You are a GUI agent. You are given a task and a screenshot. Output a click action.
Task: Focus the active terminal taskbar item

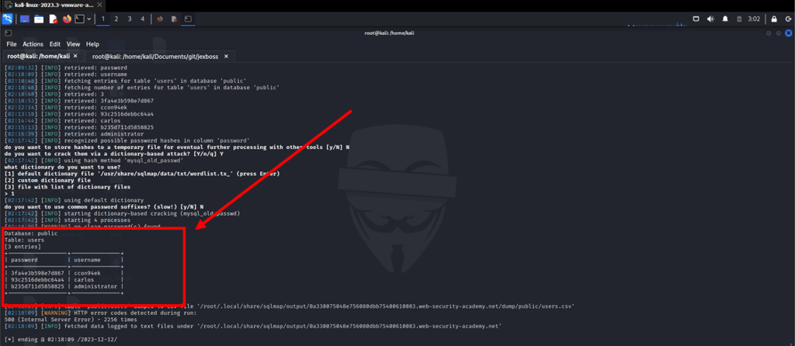click(188, 19)
